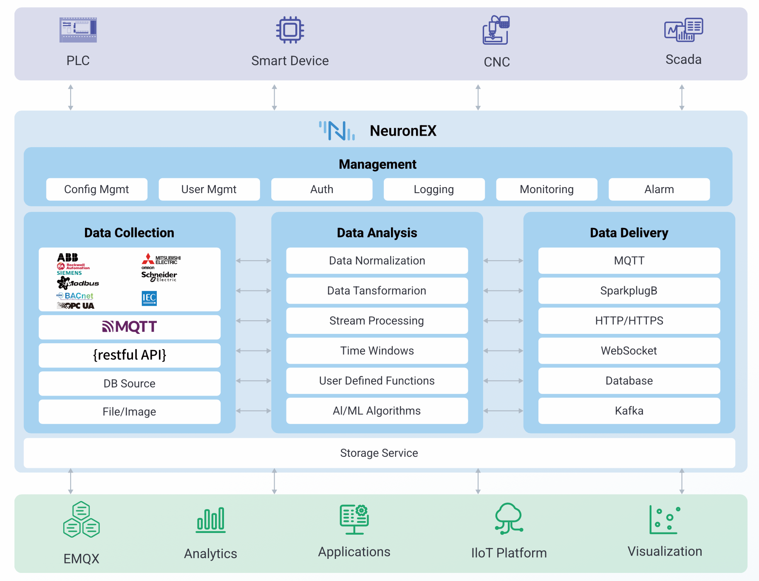Click the ABB logo
Viewport: 759px width, 581px height.
point(68,257)
